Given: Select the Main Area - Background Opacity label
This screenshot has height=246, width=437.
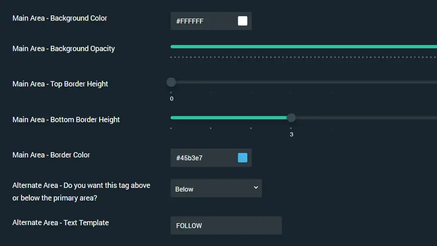Looking at the screenshot, I should [x=63, y=49].
